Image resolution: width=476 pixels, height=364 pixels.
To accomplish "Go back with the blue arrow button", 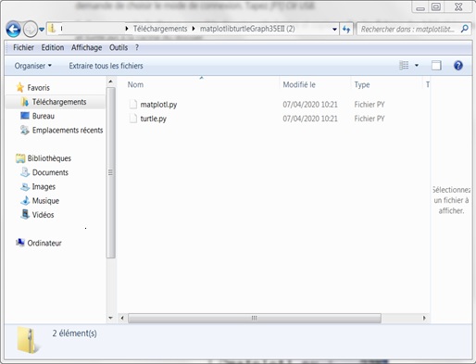I will click(14, 30).
